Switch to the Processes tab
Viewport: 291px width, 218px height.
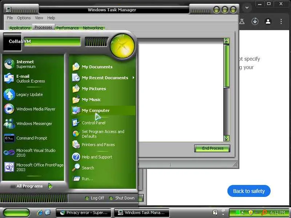click(43, 28)
